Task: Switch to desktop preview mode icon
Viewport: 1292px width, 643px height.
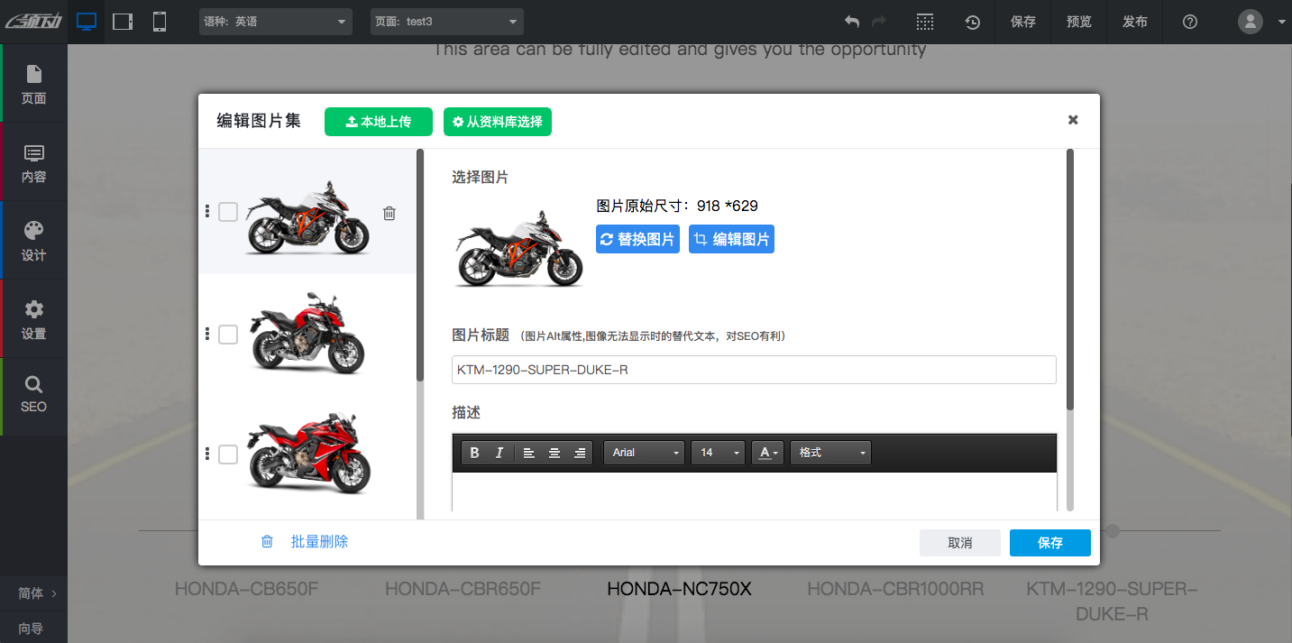Action: pyautogui.click(x=87, y=22)
